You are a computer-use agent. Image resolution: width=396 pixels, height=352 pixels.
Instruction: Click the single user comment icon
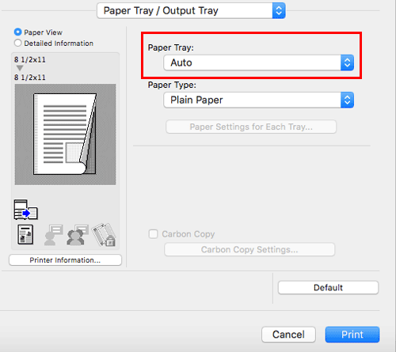(x=54, y=235)
